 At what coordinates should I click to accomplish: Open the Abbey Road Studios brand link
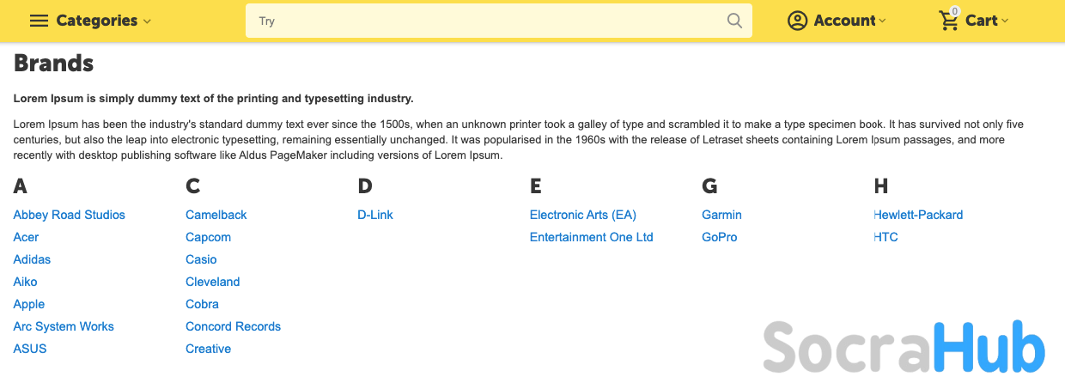click(x=70, y=215)
